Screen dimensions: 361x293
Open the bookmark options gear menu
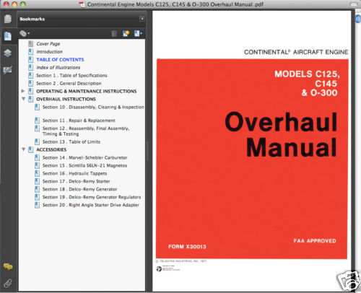click(25, 33)
